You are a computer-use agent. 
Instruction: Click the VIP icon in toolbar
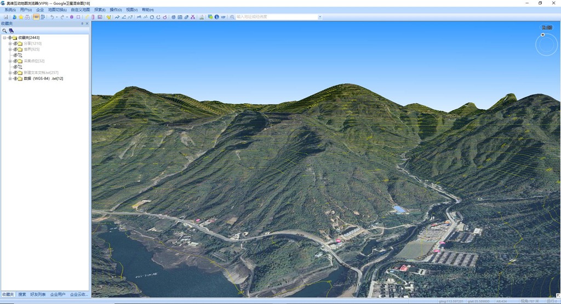(224, 17)
